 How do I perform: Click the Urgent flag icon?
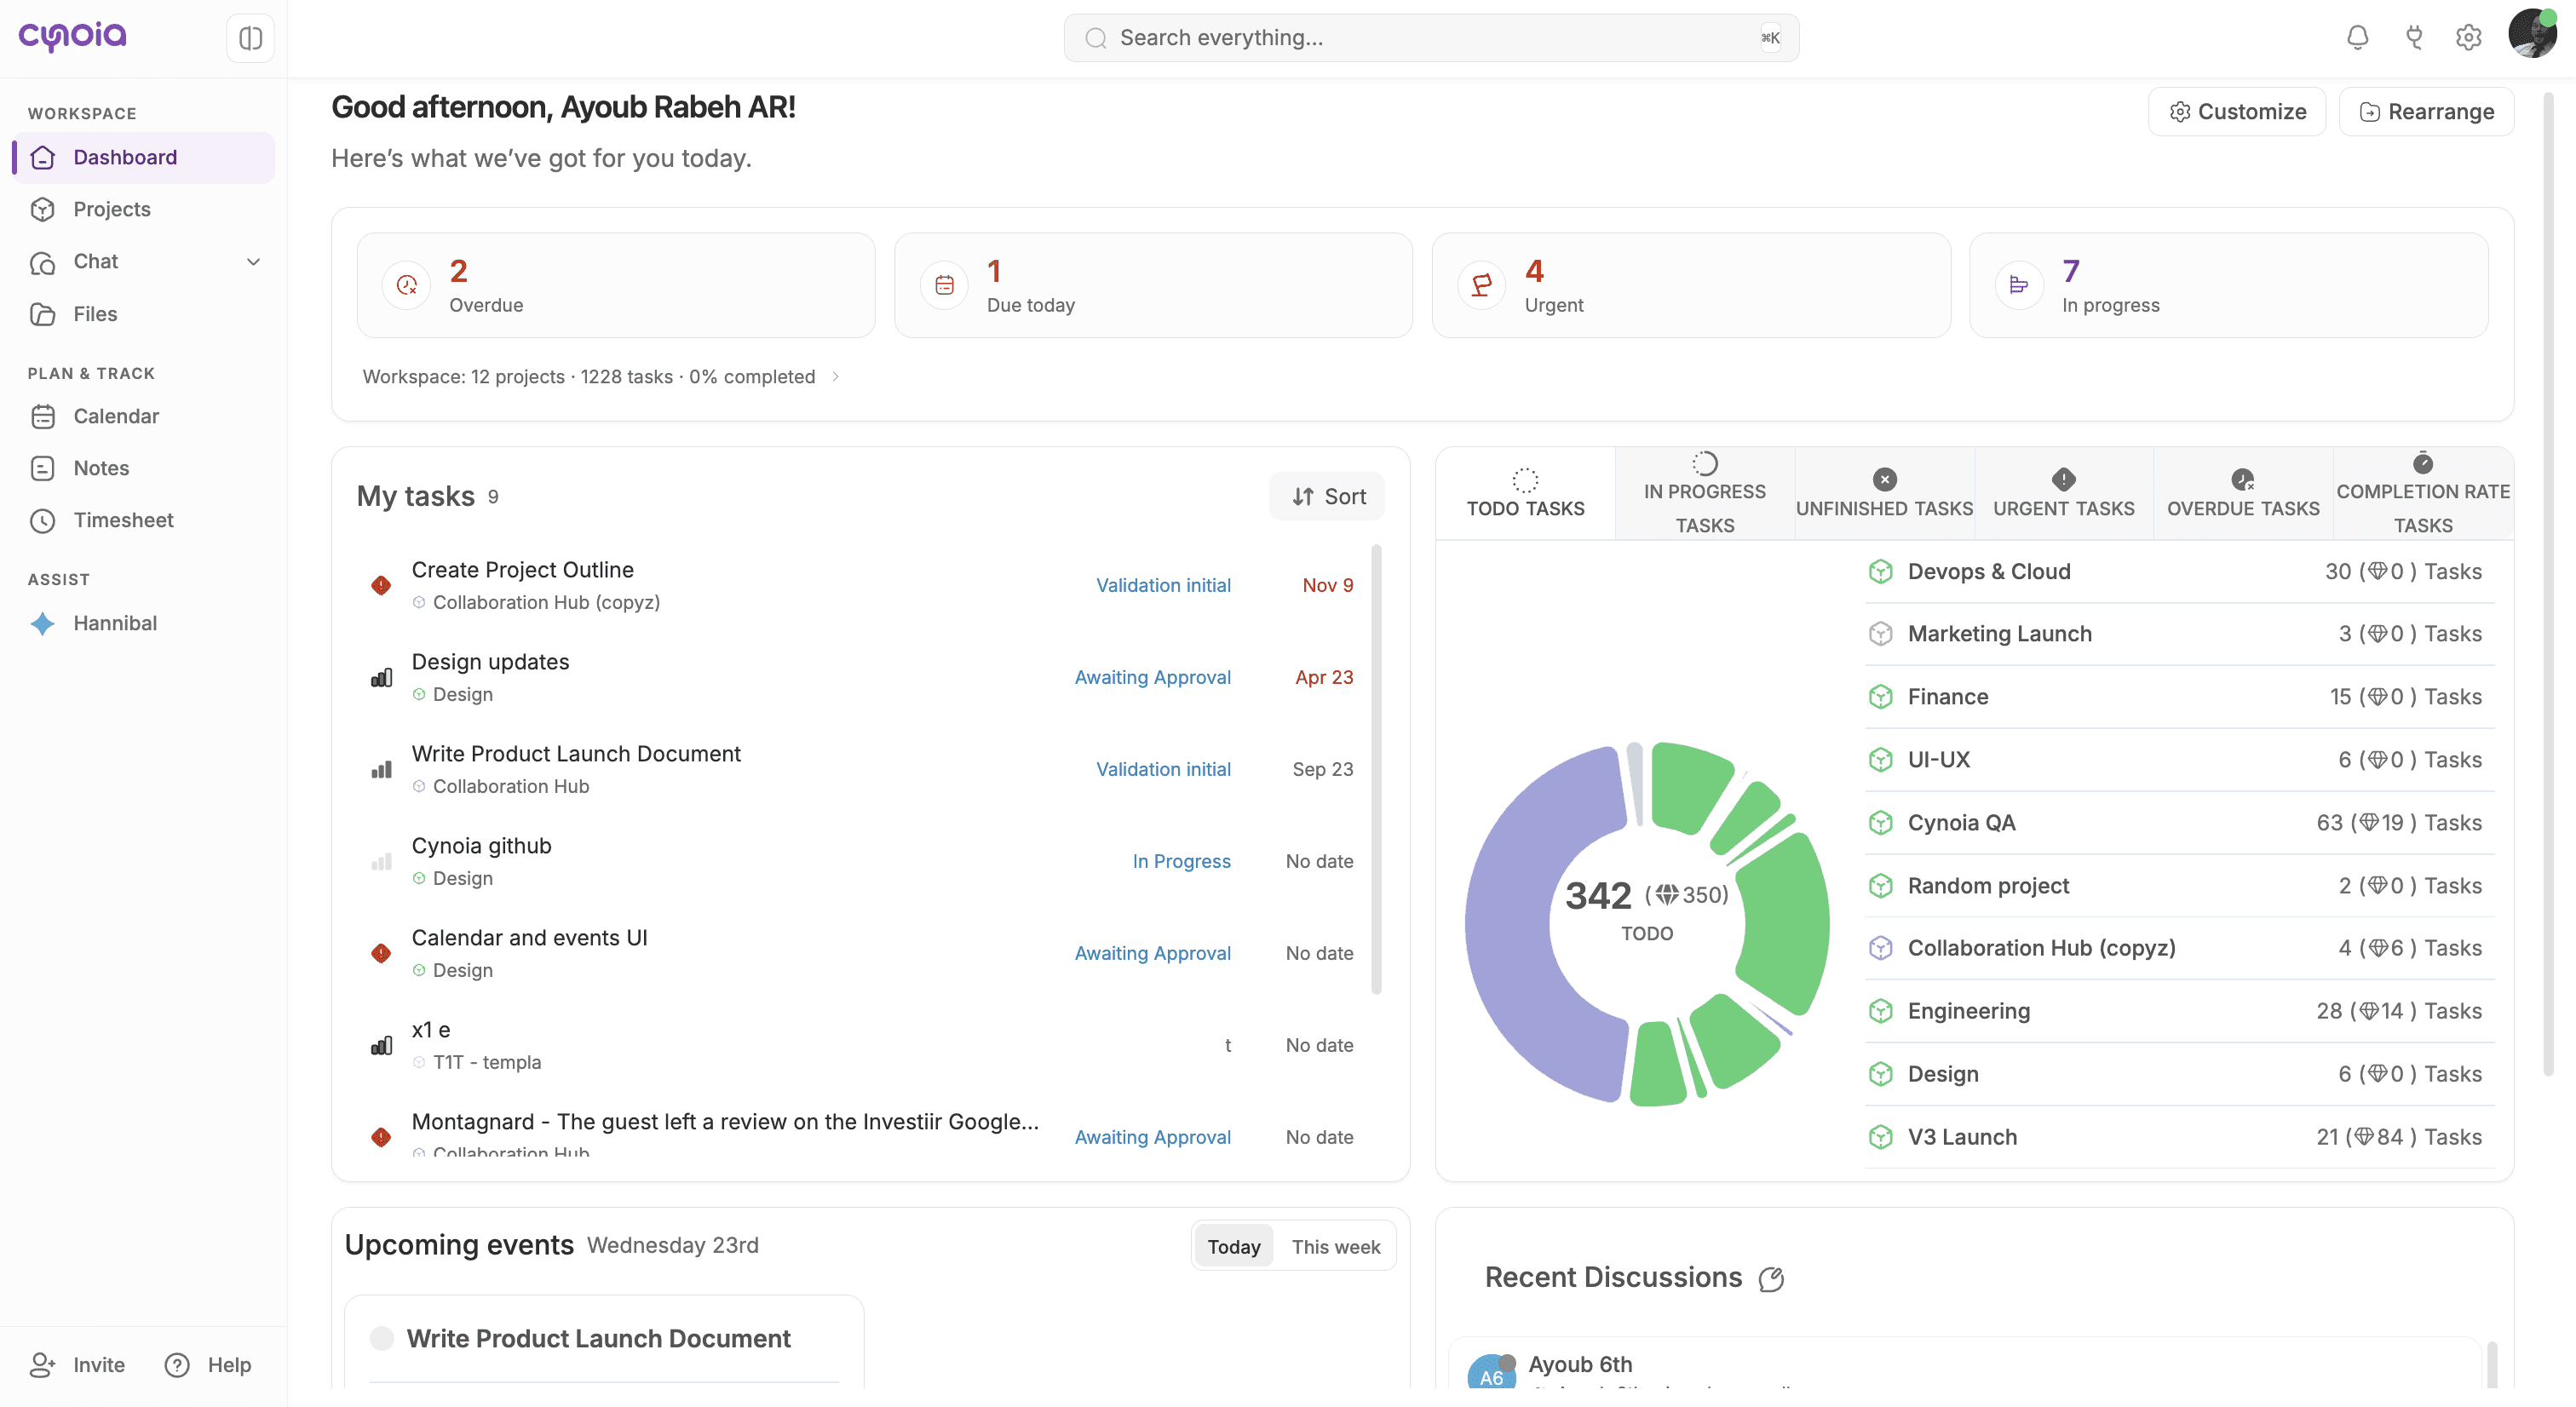(x=1482, y=286)
